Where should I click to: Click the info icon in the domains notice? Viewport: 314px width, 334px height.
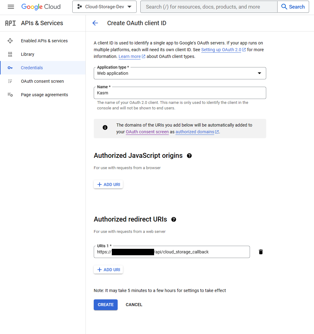click(x=105, y=127)
